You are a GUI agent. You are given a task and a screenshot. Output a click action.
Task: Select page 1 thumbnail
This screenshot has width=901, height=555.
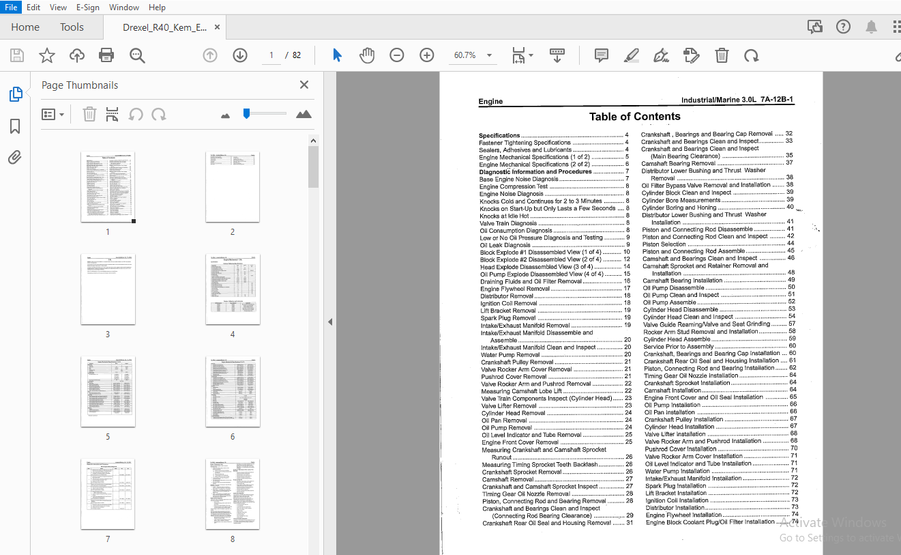108,187
